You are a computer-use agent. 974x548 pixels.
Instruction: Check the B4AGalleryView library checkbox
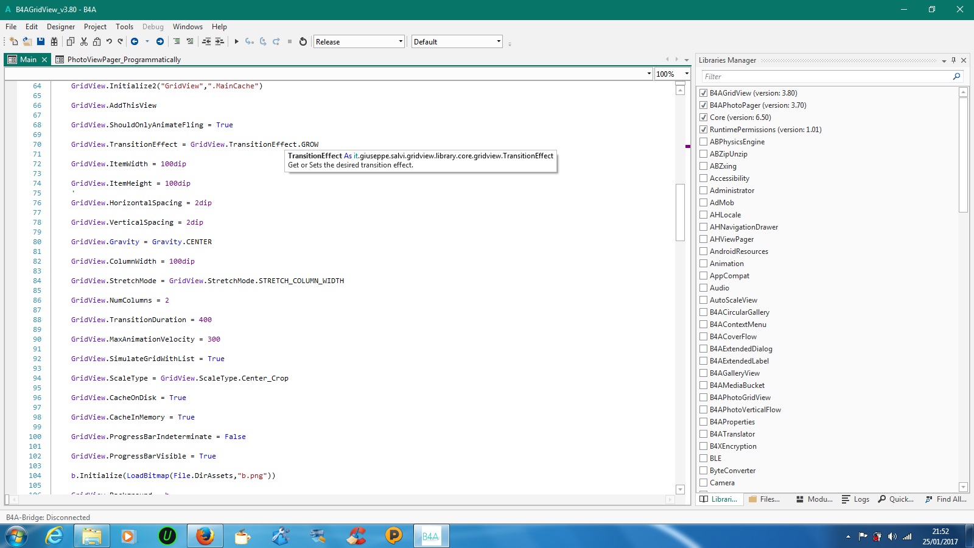click(704, 373)
